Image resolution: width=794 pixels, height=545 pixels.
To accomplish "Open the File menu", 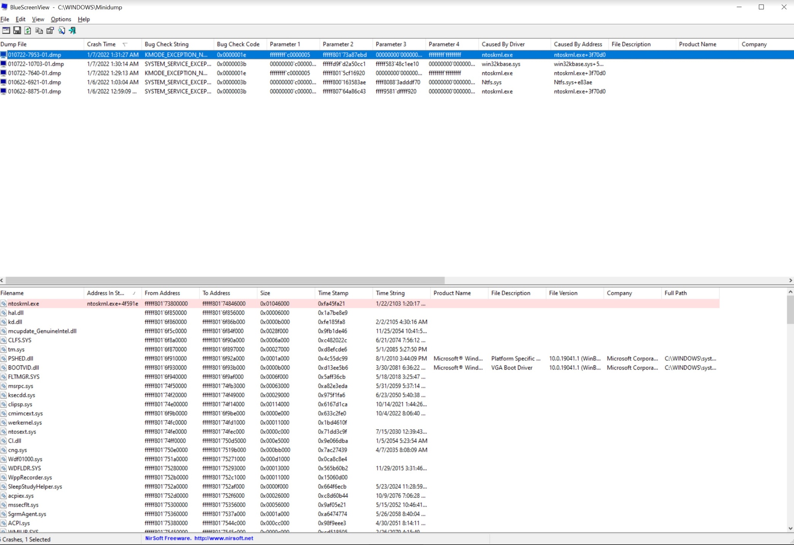I will 5,19.
